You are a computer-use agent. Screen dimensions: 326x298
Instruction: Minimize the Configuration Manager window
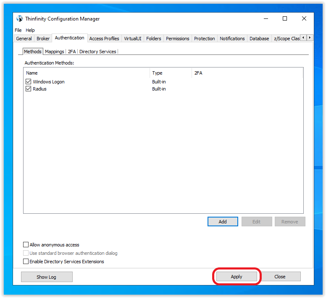tap(266, 19)
